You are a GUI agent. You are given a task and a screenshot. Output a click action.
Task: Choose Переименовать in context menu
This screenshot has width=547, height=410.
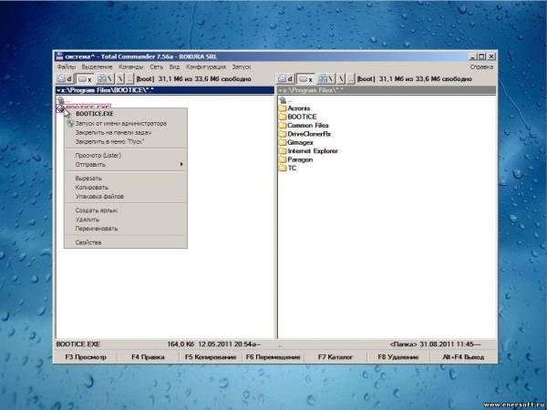(126, 229)
